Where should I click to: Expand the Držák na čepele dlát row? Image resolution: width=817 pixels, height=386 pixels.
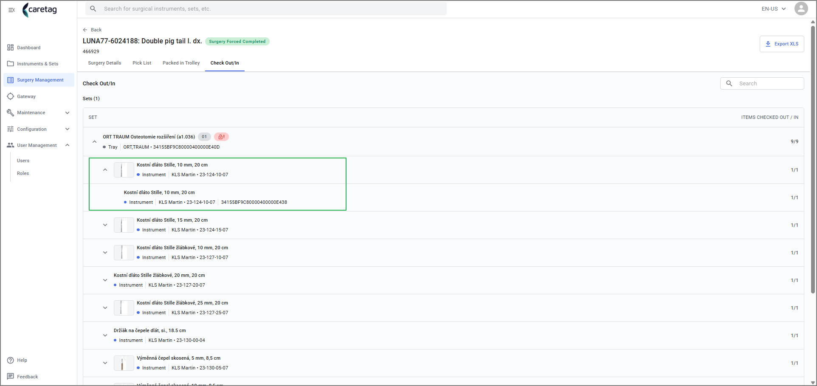click(x=105, y=335)
